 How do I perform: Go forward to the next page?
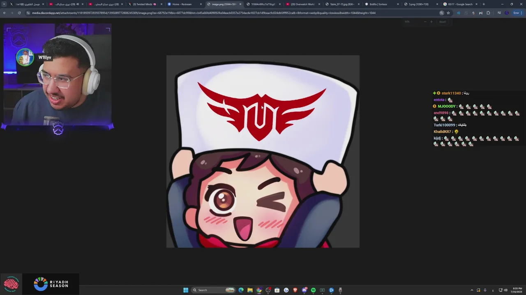[x=12, y=13]
